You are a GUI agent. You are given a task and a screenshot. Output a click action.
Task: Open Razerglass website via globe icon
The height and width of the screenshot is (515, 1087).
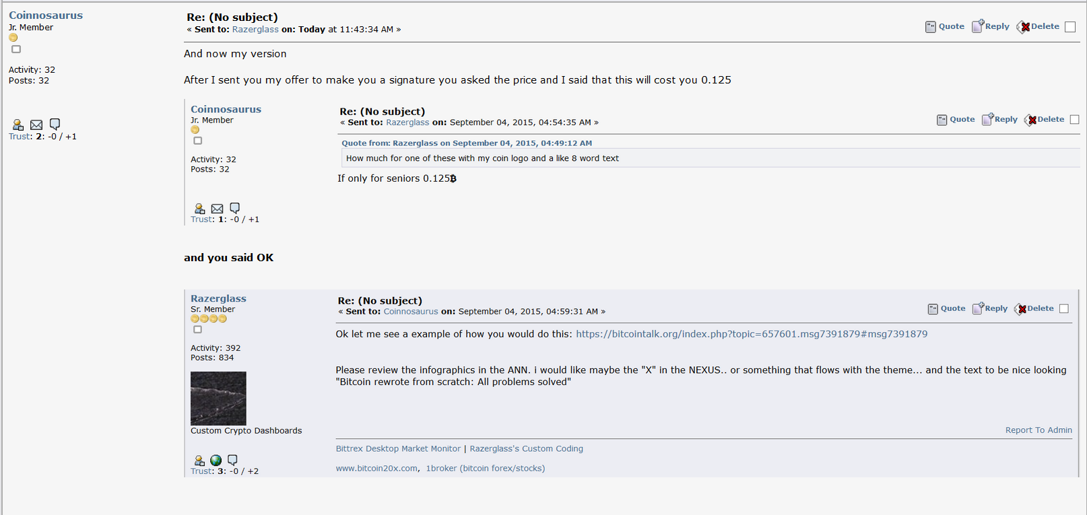click(x=216, y=460)
